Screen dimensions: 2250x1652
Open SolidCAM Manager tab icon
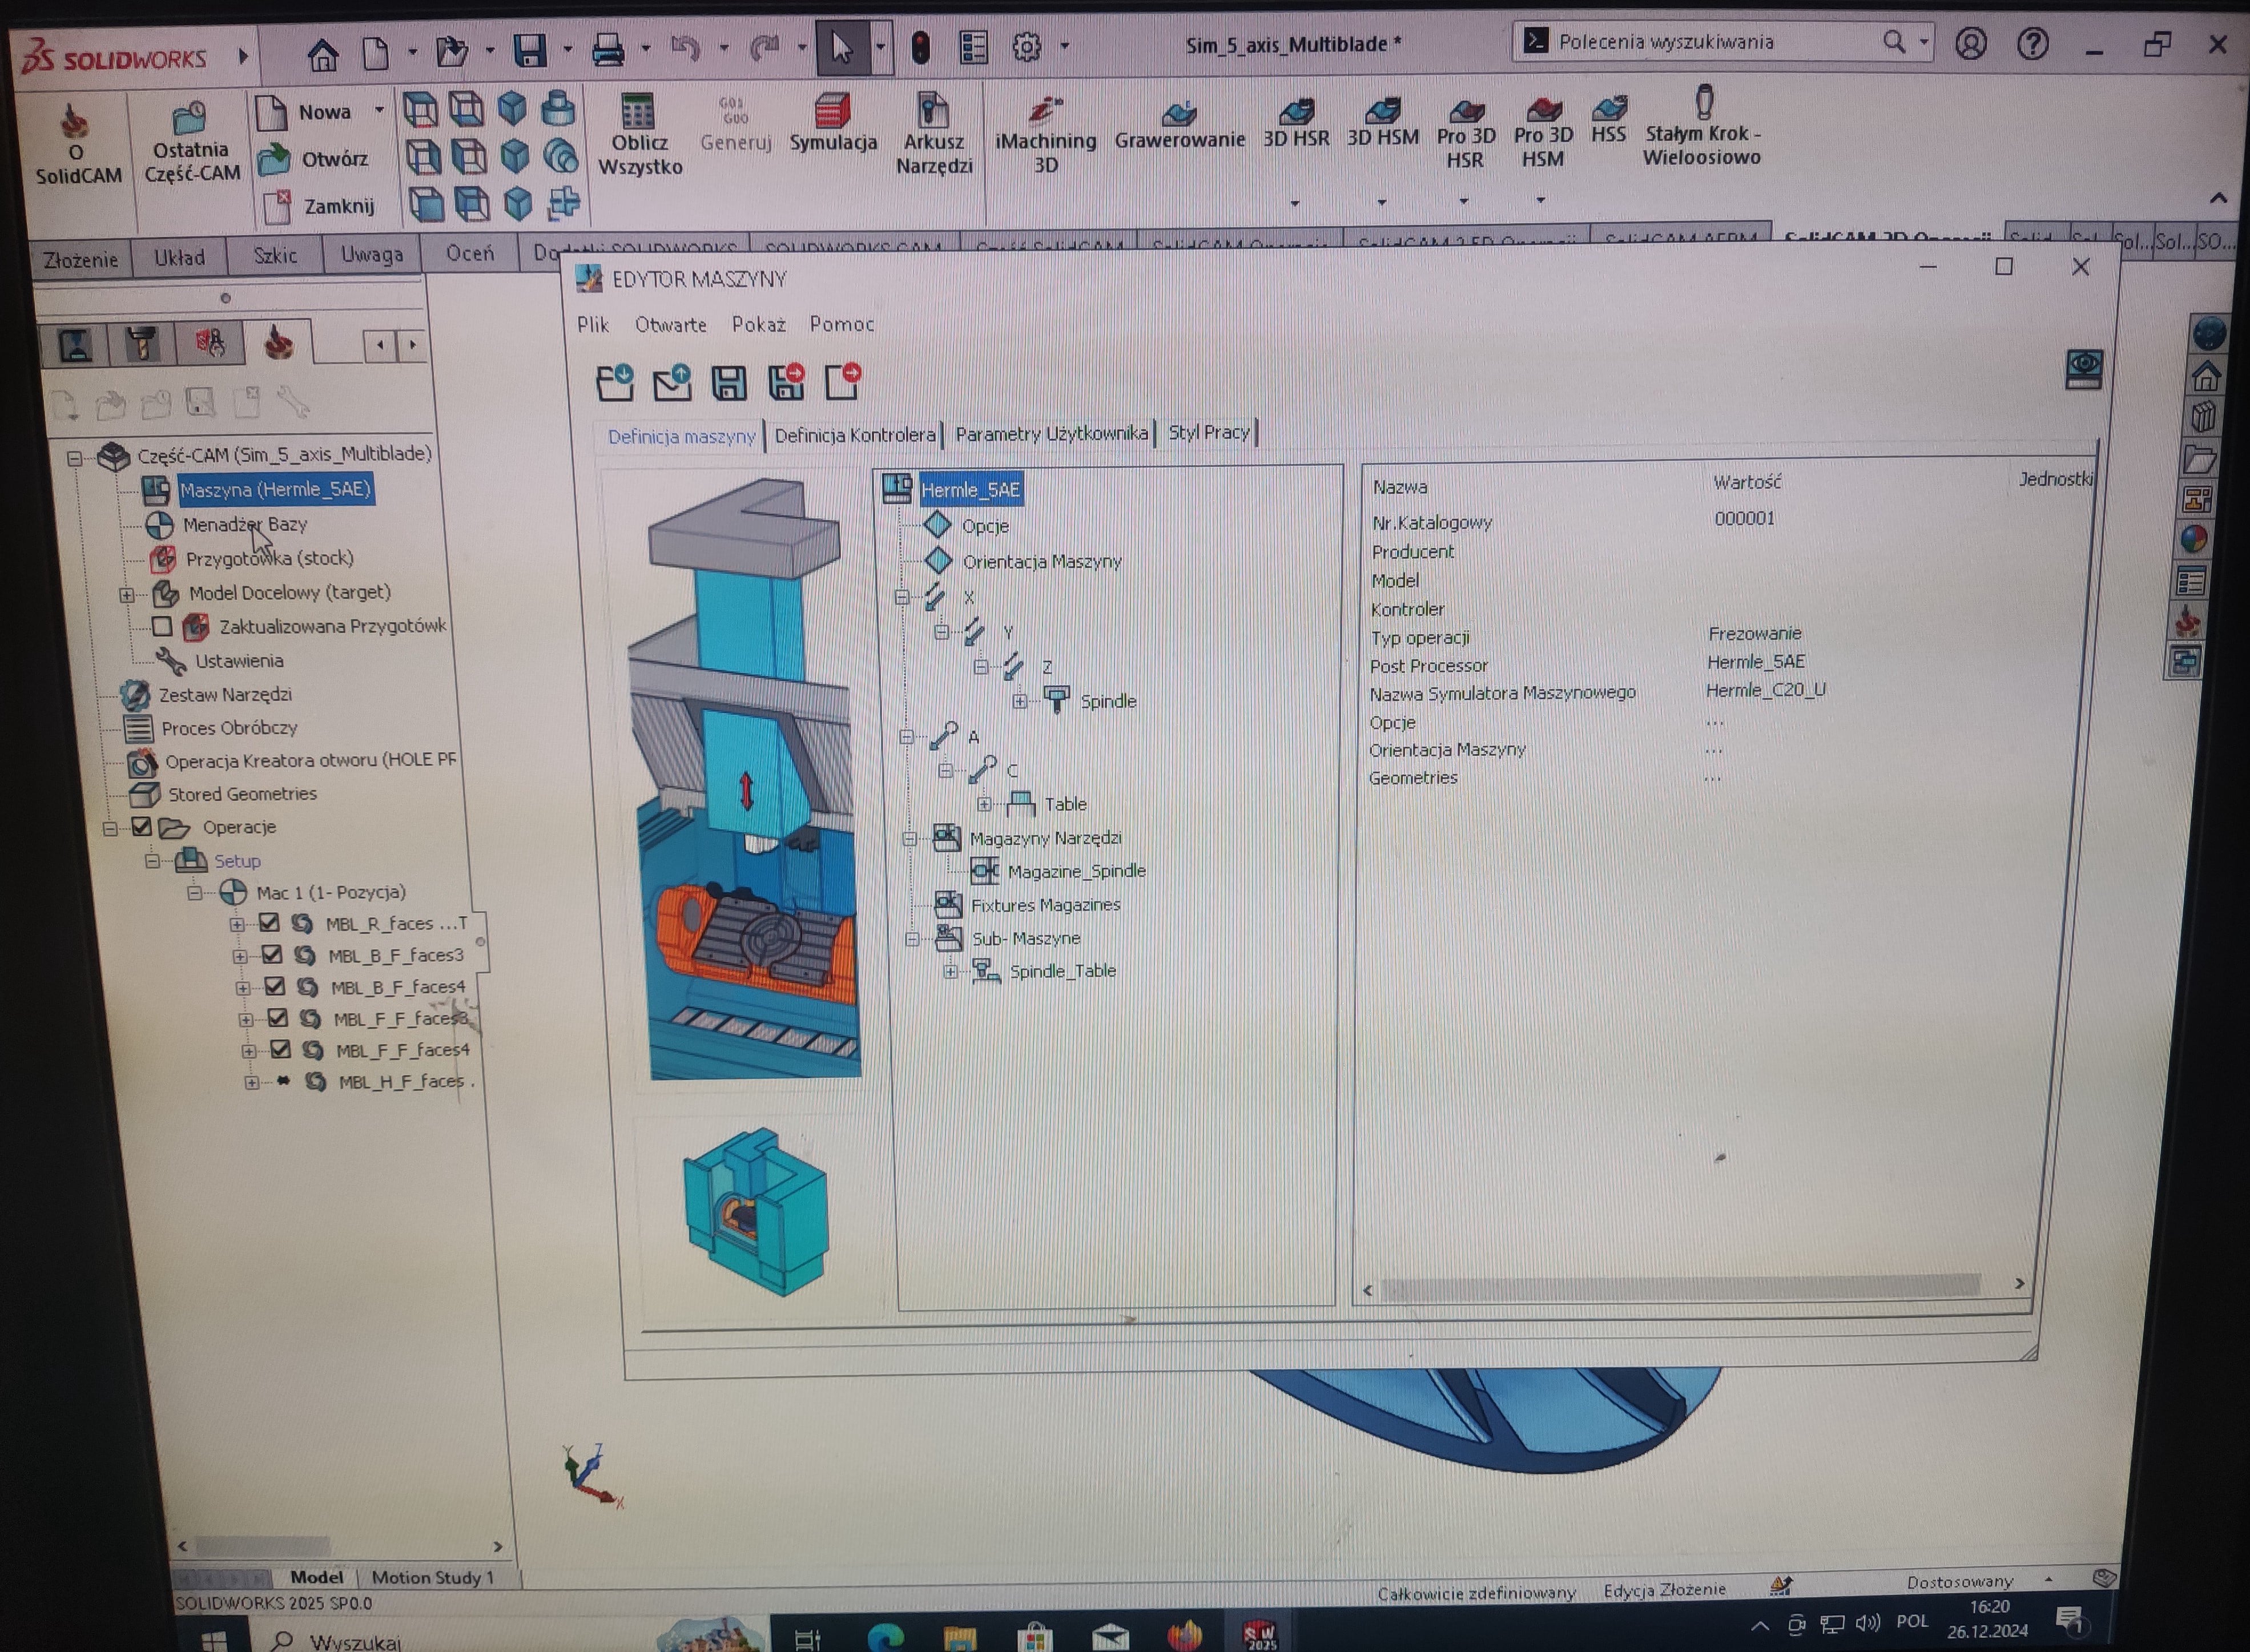pos(278,344)
